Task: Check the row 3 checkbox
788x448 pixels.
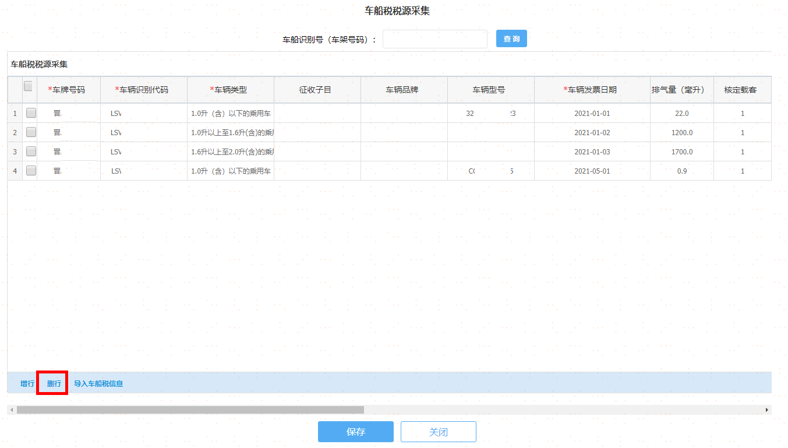Action: 31,151
